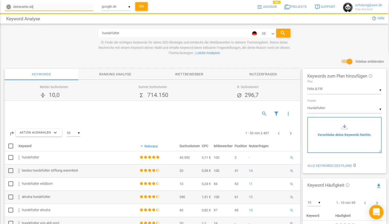This screenshot has height=224, width=389.
Task: Open the Aktion auswählen dropdown
Action: click(38, 132)
